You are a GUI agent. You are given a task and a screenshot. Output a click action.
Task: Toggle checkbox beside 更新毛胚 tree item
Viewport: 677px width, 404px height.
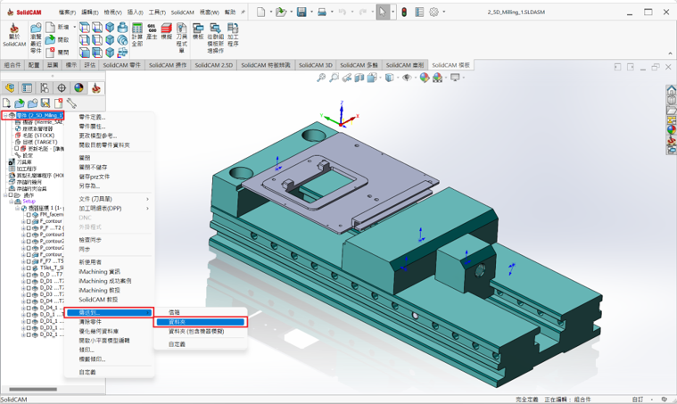[15, 149]
